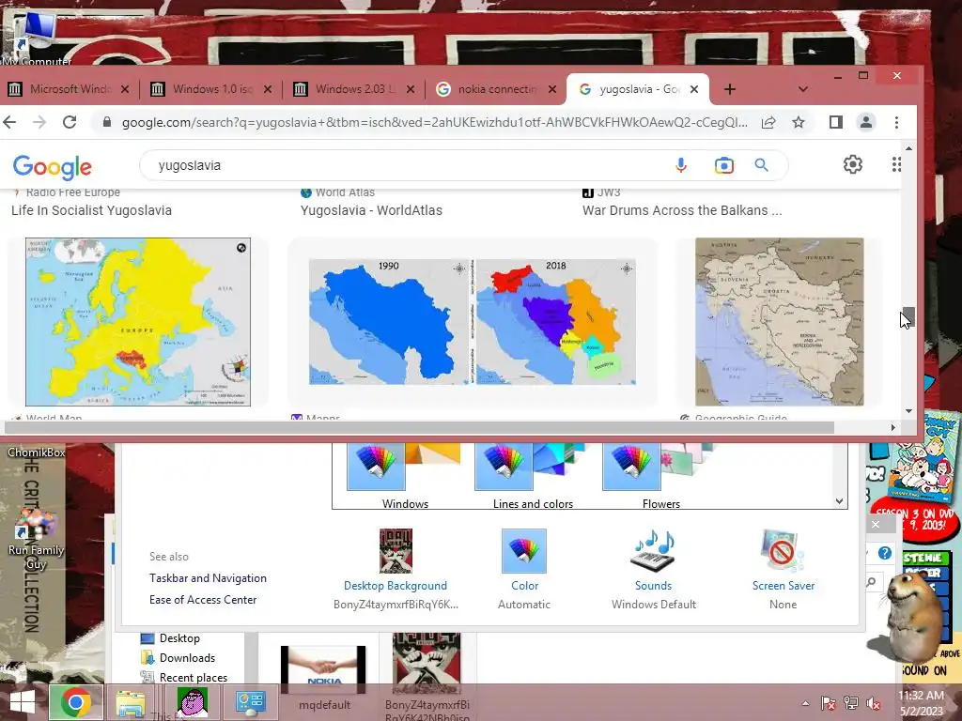
Task: Click the address bar URL
Action: point(434,122)
